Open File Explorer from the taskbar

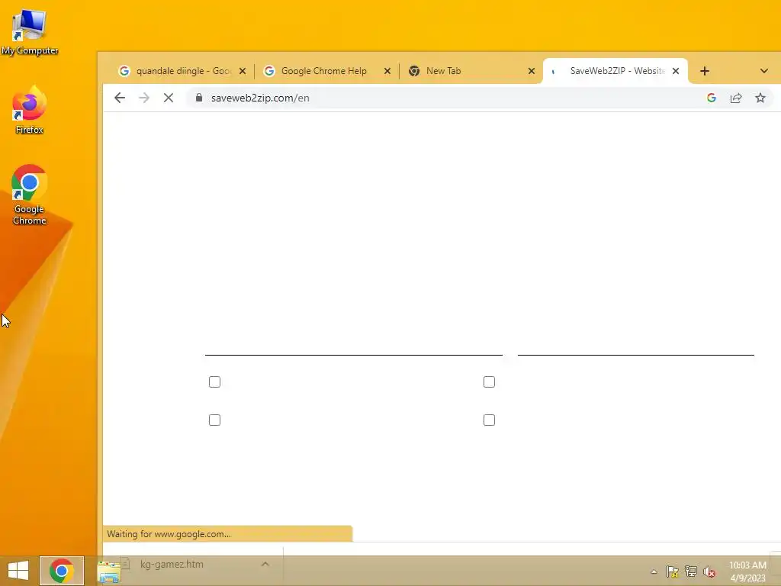pyautogui.click(x=109, y=571)
